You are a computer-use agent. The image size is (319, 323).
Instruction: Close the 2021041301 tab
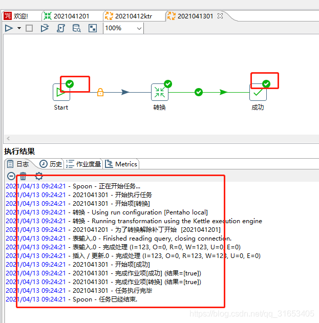(x=220, y=16)
